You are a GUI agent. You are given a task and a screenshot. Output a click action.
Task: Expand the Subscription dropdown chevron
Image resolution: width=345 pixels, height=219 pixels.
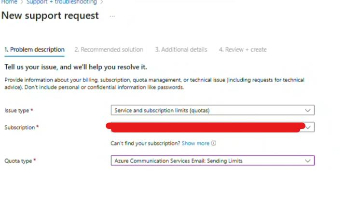pyautogui.click(x=308, y=127)
